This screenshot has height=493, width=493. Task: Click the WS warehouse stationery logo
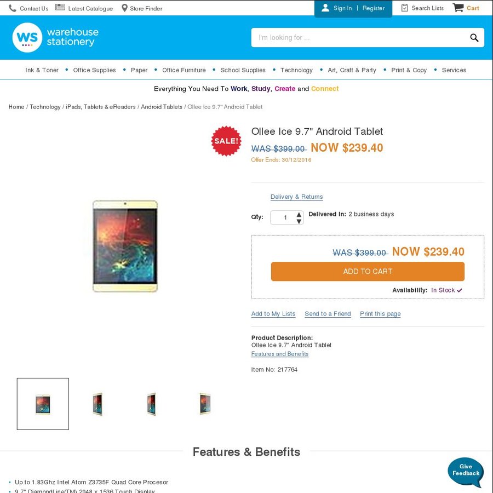(x=55, y=37)
